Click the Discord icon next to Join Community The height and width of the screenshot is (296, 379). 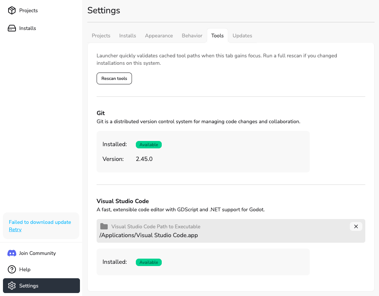pos(11,253)
